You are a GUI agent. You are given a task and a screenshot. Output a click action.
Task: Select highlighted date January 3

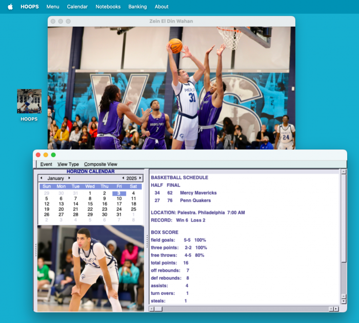[x=119, y=193]
